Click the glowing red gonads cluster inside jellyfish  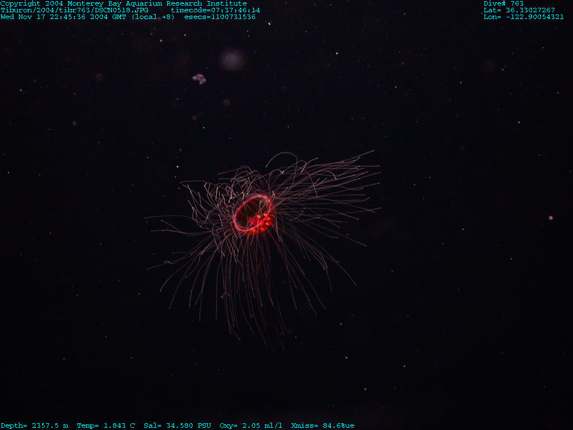tap(262, 221)
